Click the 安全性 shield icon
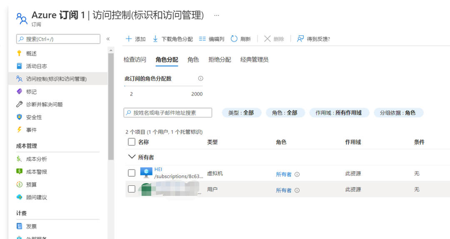450x239 pixels. [19, 117]
